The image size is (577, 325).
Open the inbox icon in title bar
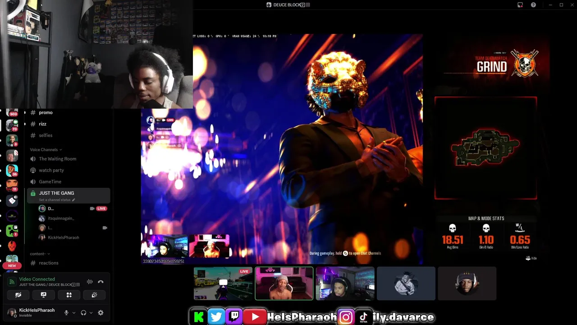(x=520, y=5)
